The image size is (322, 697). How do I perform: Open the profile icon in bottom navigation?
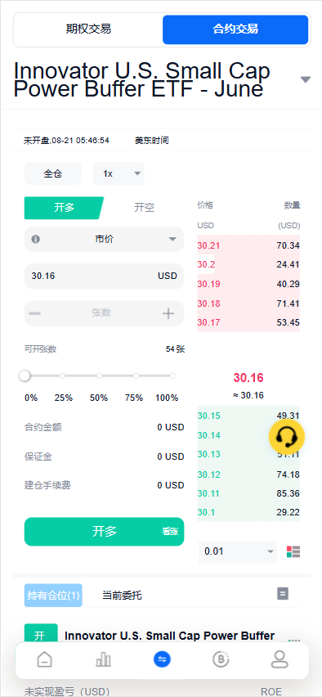[x=280, y=659]
